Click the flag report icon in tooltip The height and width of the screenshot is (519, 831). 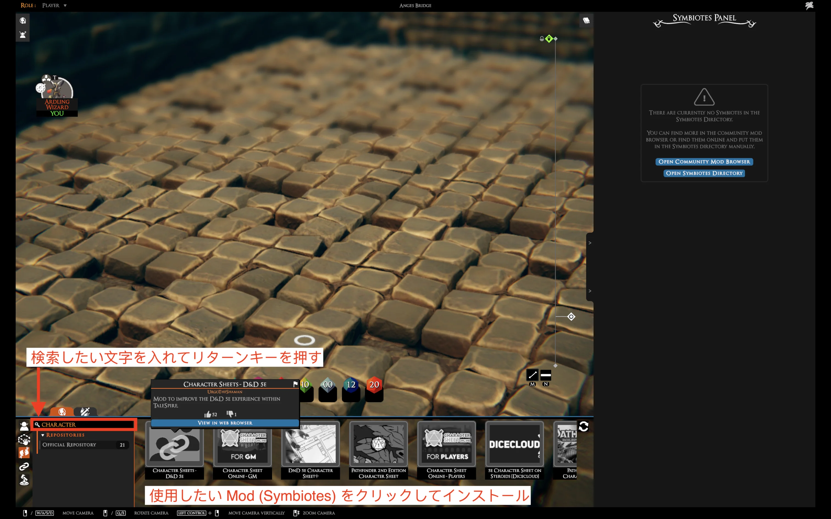tap(295, 384)
